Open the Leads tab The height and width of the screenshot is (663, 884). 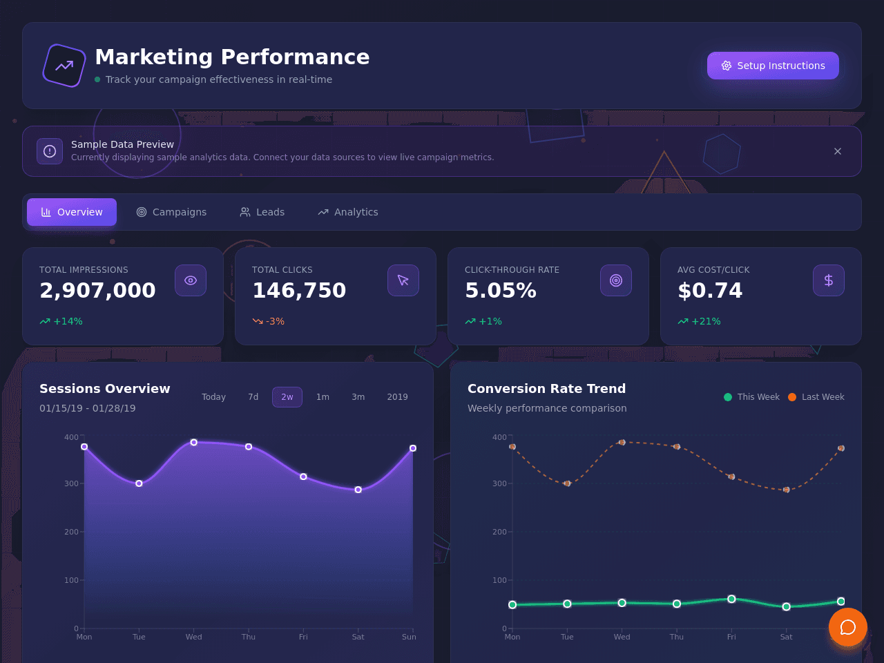click(x=262, y=212)
